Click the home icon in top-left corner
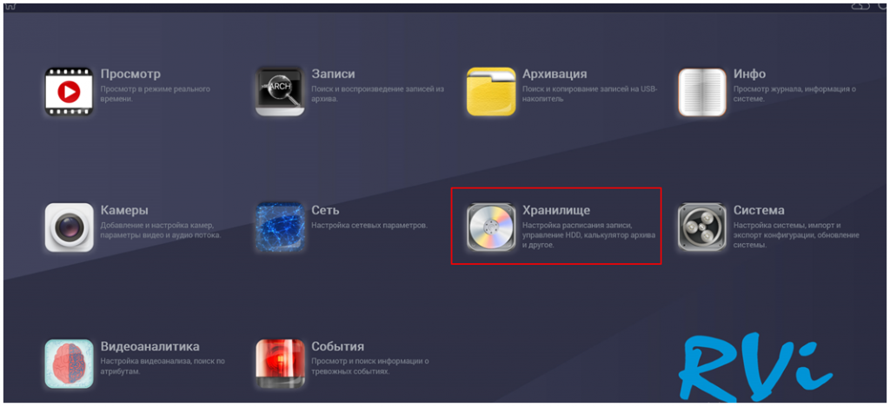 click(10, 5)
